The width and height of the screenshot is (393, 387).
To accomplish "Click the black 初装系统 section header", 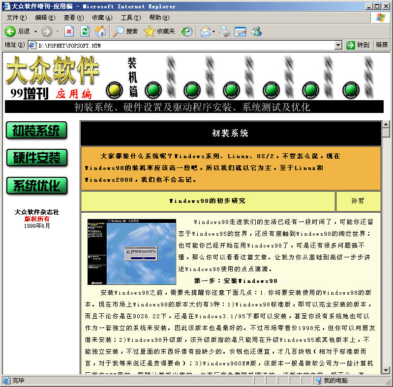I will tap(231, 133).
